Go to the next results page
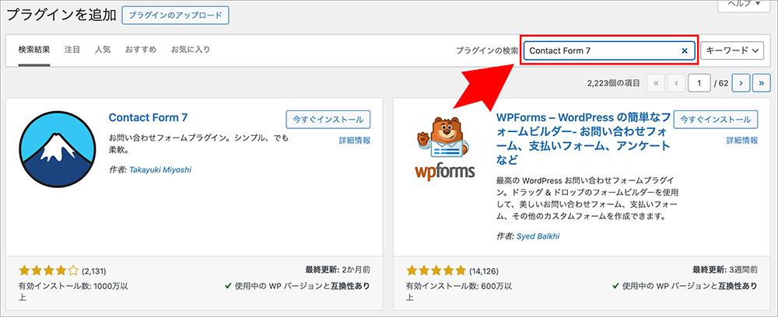 pyautogui.click(x=741, y=82)
